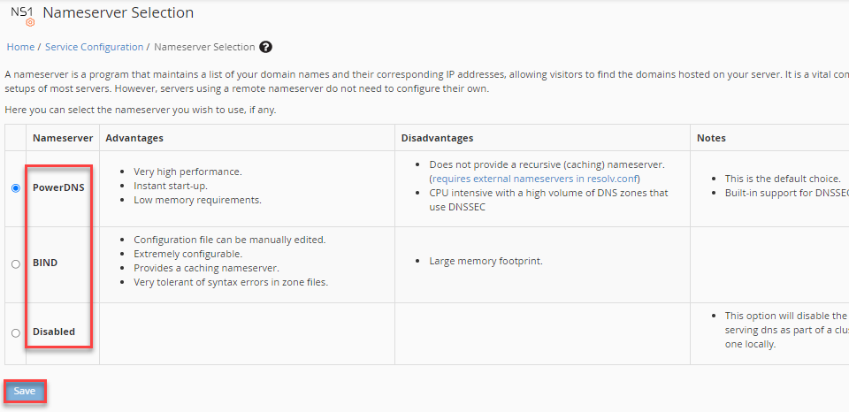Click the Notes column header
This screenshot has width=849, height=412.
[711, 138]
